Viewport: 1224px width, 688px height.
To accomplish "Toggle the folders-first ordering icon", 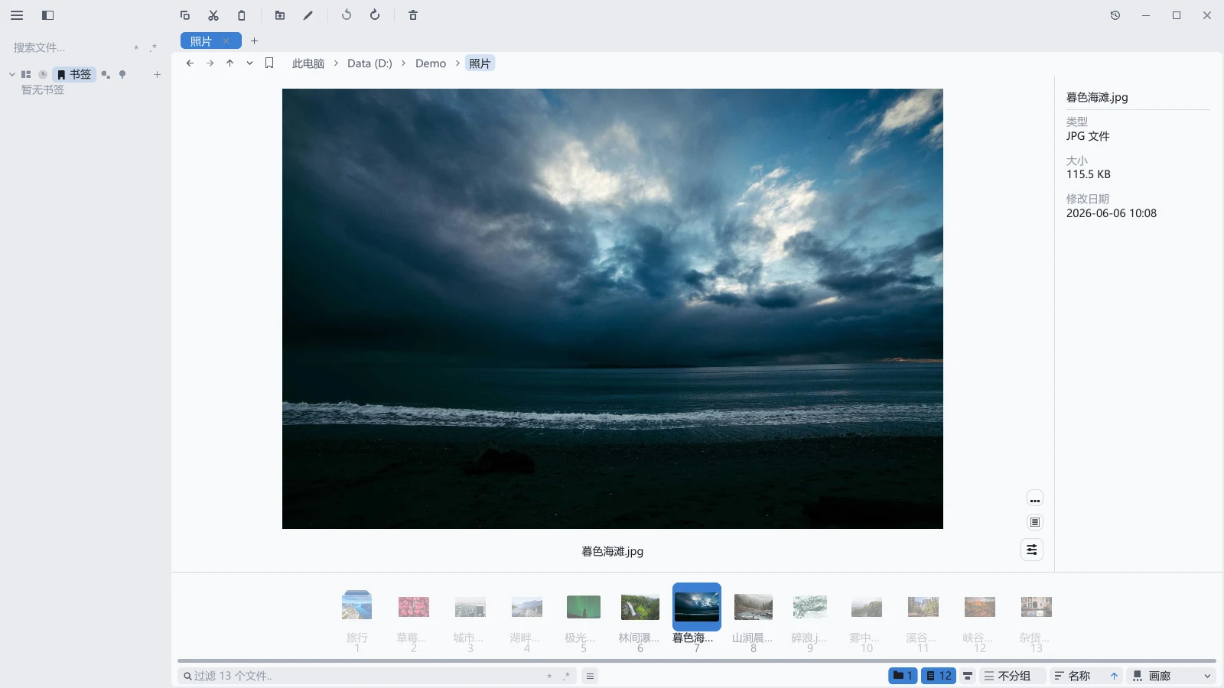I will [968, 676].
